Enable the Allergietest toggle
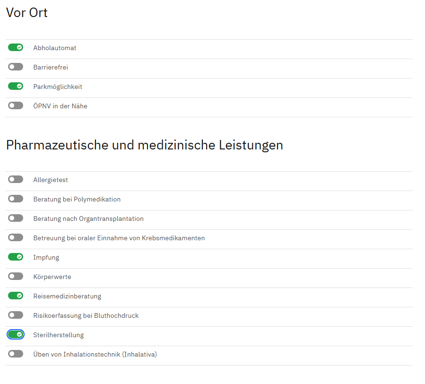 16,180
